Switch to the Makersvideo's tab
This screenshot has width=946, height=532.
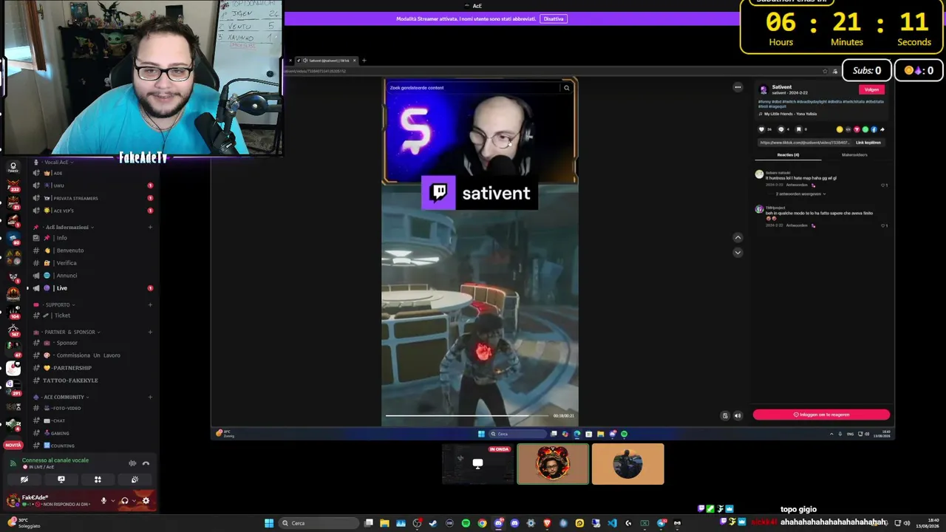tap(854, 155)
